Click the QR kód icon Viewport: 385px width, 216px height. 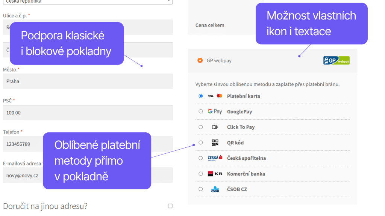tap(214, 142)
